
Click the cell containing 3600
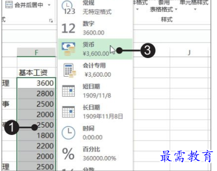(36, 83)
